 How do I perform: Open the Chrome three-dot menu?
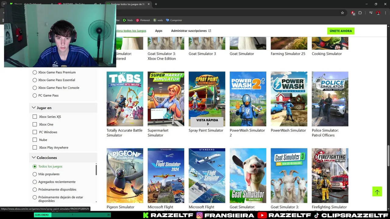coord(385,13)
